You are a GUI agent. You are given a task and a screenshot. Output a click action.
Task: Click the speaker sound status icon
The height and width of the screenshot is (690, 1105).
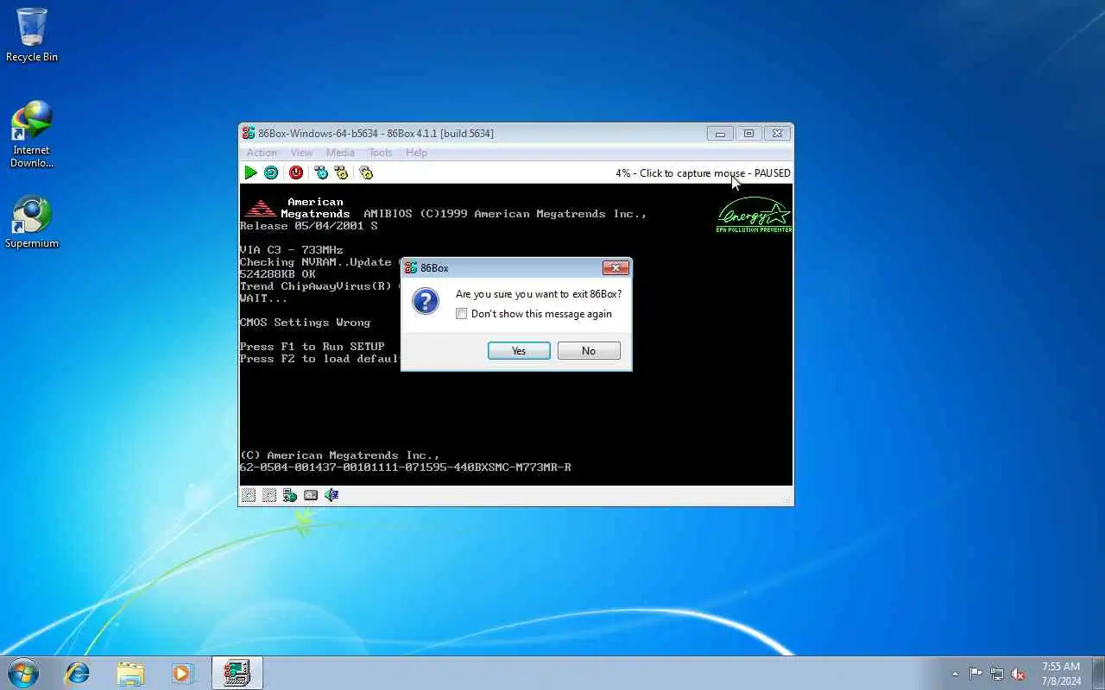(x=331, y=495)
